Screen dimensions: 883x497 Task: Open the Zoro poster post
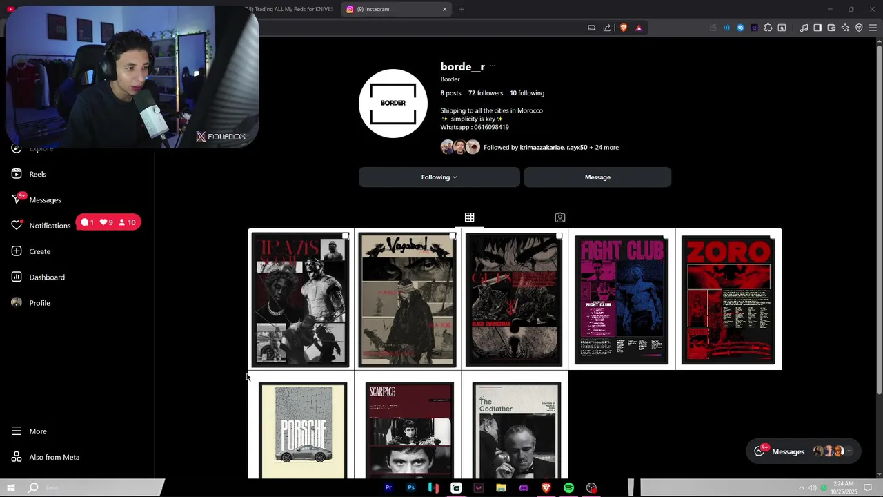728,299
